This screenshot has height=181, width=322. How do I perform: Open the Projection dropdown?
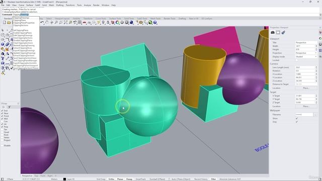coord(306,53)
